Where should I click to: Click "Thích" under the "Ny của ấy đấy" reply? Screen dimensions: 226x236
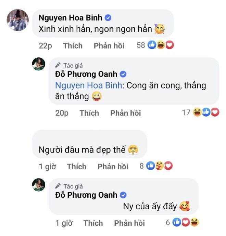click(93, 223)
